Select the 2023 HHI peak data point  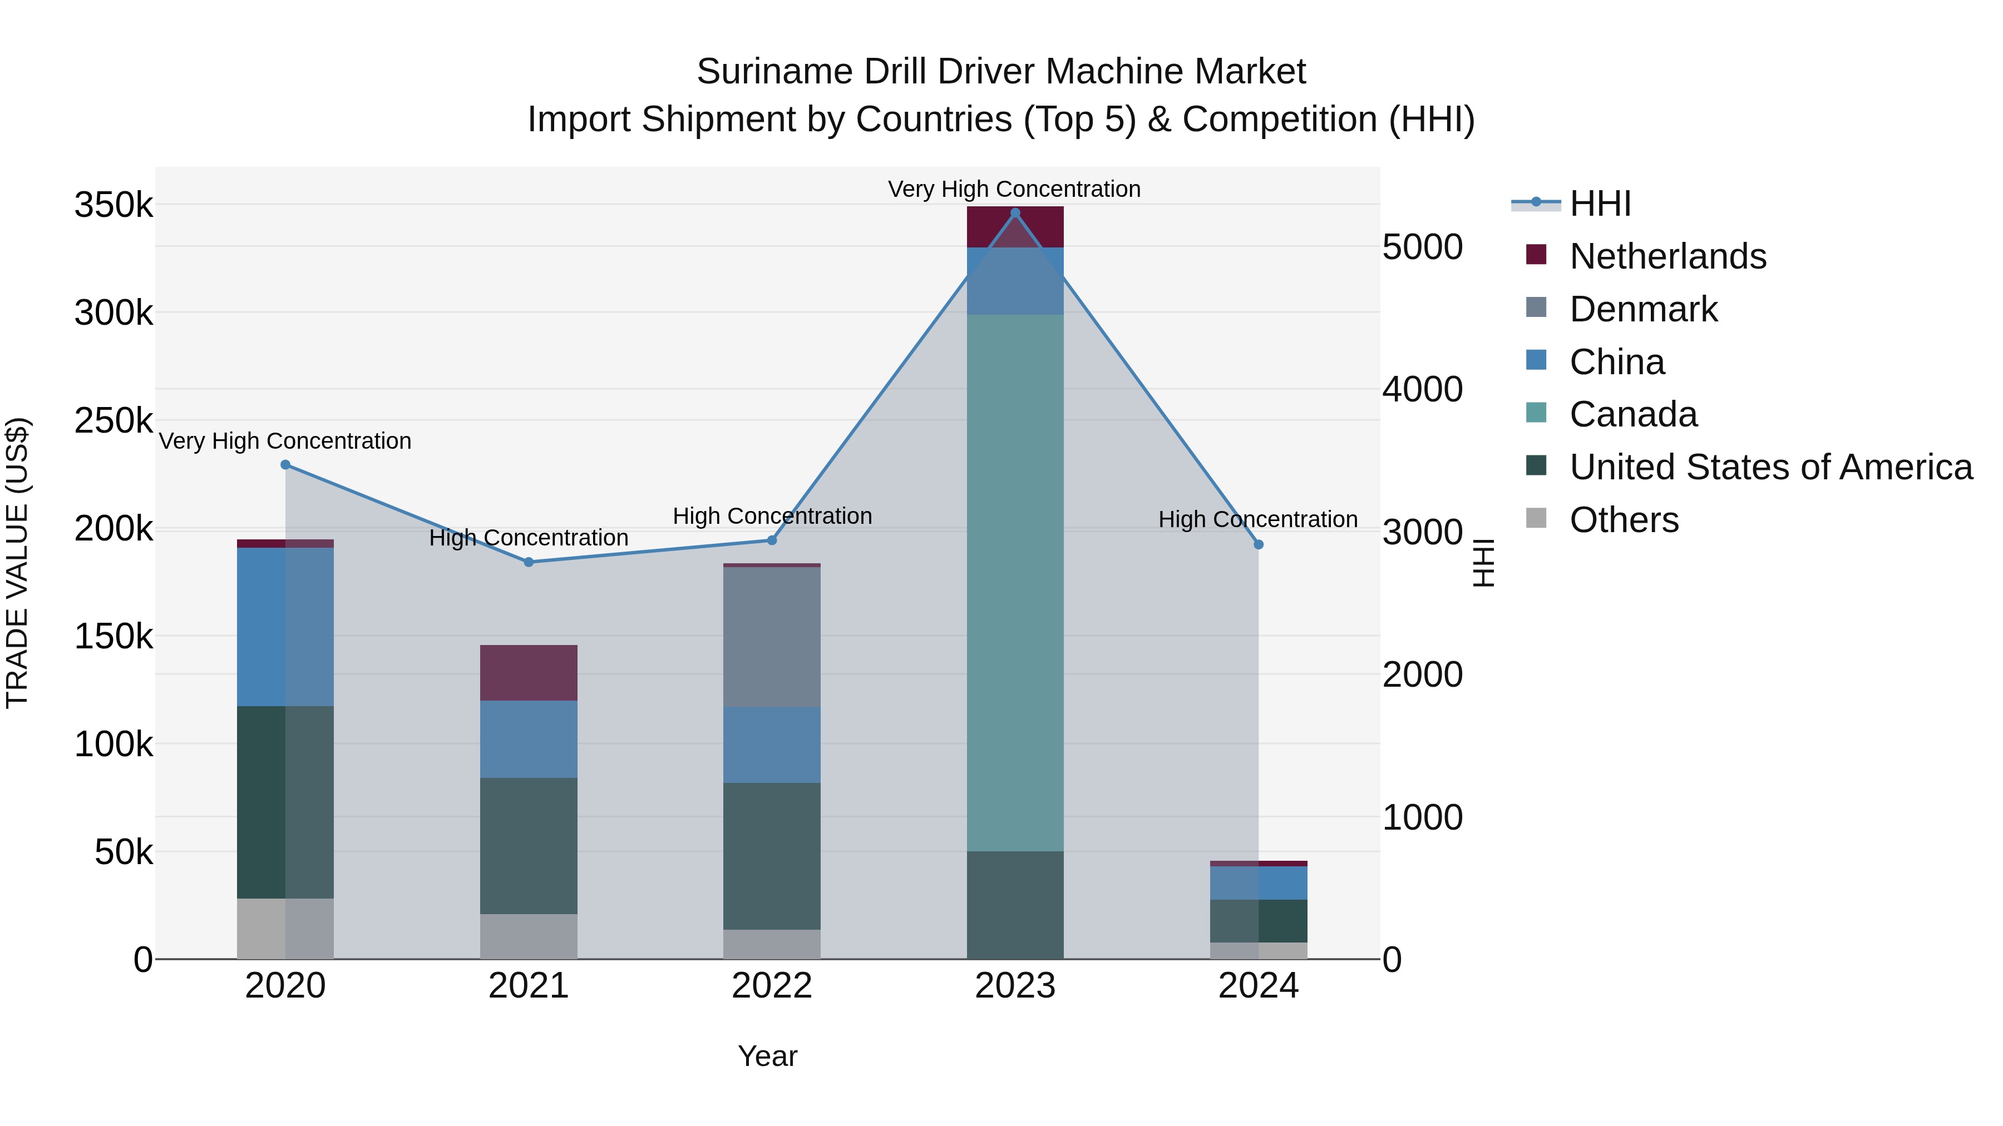click(1015, 212)
